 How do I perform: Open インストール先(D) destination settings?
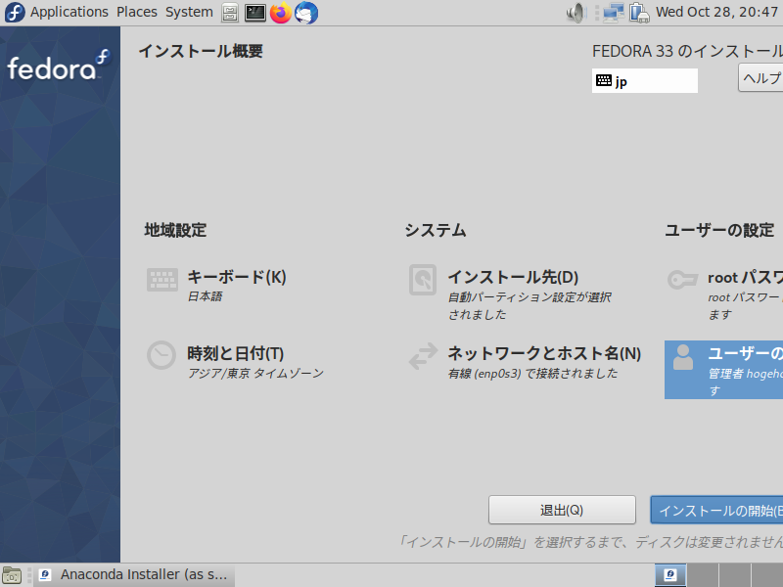pos(513,277)
